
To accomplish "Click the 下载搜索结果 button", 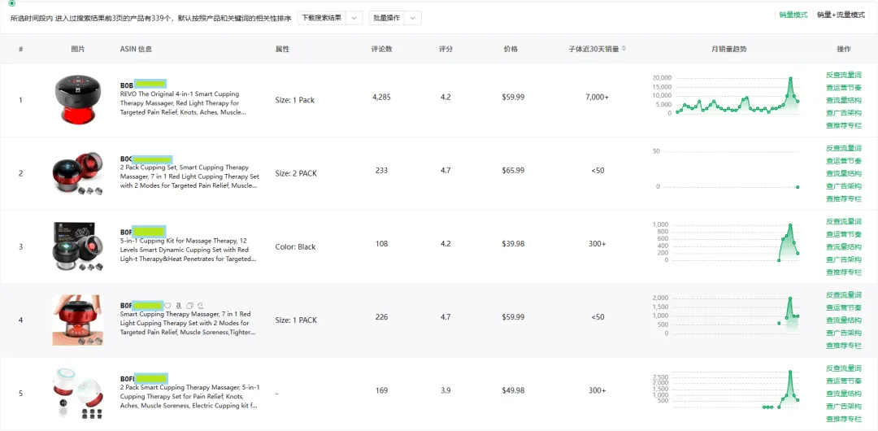I will click(x=321, y=18).
